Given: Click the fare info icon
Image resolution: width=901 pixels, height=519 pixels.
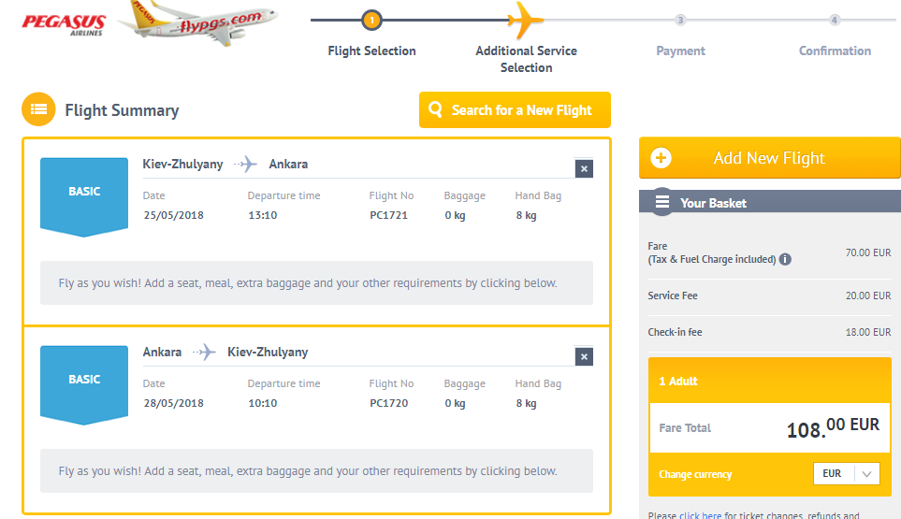Looking at the screenshot, I should pos(785,259).
